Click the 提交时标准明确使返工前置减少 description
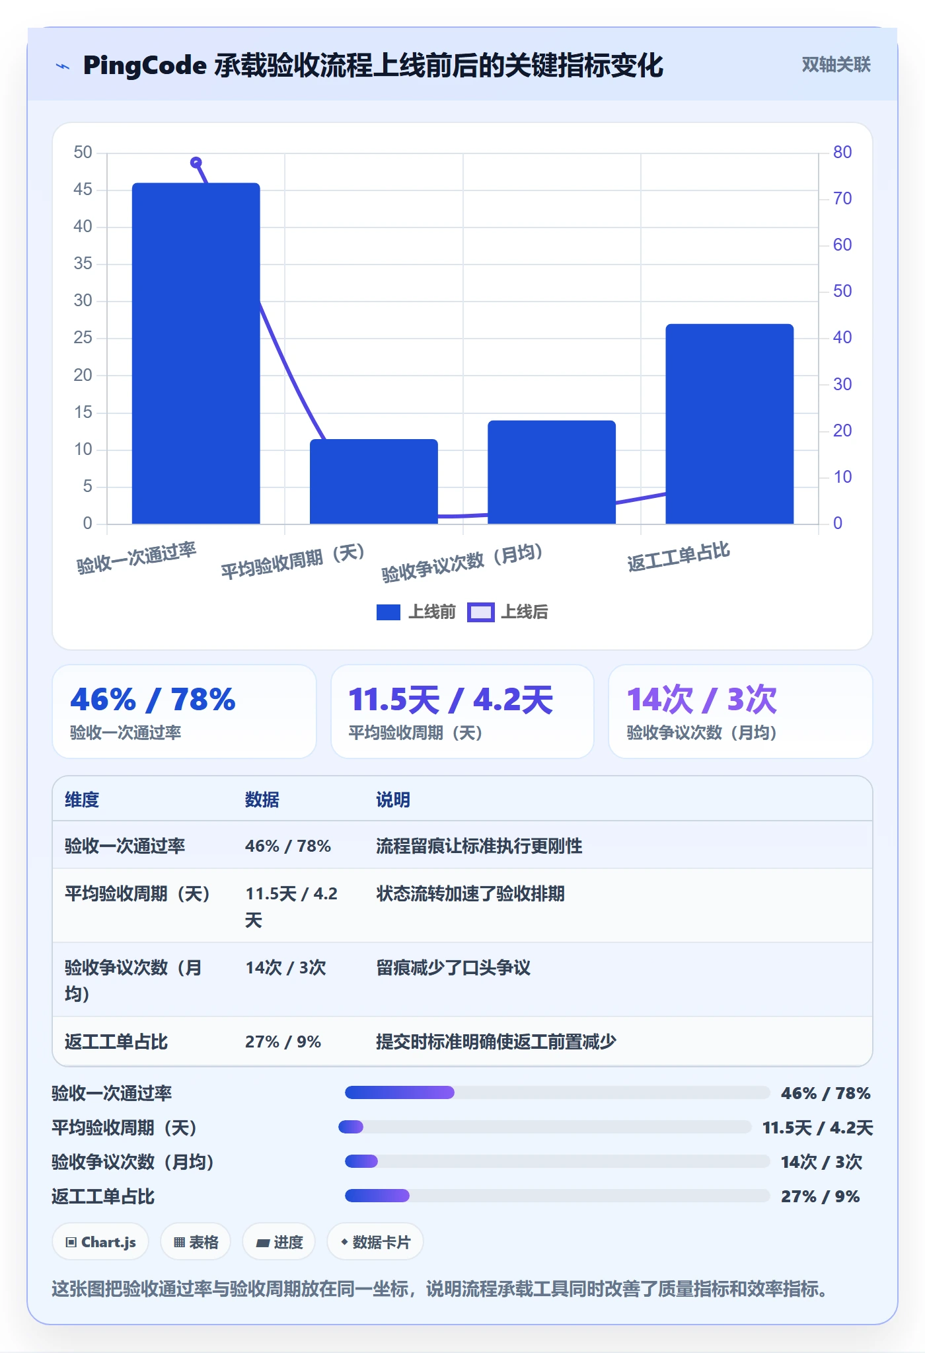Image resolution: width=925 pixels, height=1353 pixels. point(496,1042)
